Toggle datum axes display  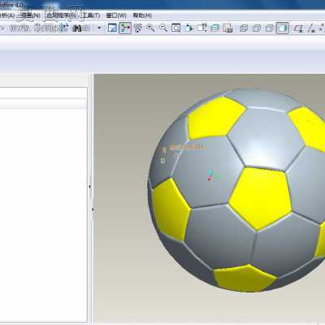pyautogui.click(x=311, y=28)
